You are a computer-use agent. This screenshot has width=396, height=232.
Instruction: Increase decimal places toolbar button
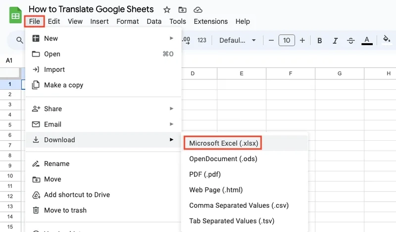click(x=186, y=40)
